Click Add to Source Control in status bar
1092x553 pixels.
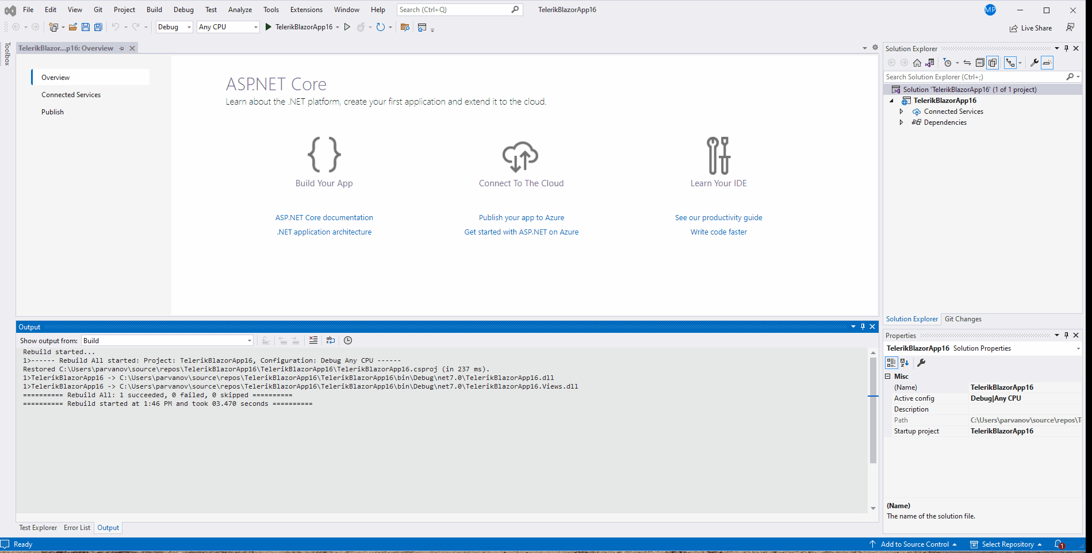pyautogui.click(x=913, y=544)
